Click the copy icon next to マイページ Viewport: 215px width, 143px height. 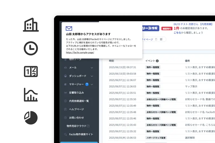click(156, 39)
